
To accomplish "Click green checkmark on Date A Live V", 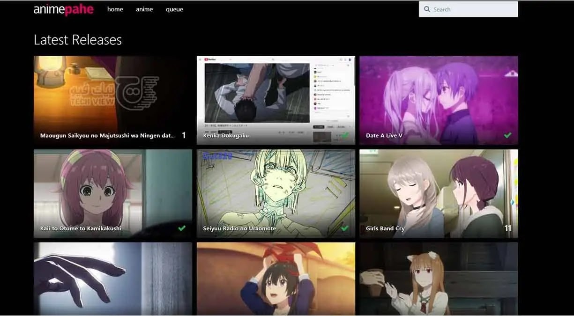I will (507, 135).
